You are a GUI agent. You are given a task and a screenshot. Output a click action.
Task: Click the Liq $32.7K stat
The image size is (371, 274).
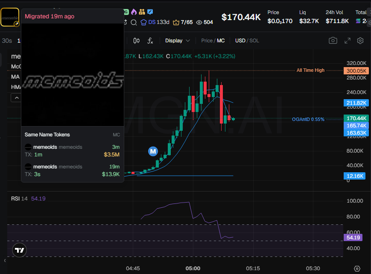pyautogui.click(x=309, y=17)
